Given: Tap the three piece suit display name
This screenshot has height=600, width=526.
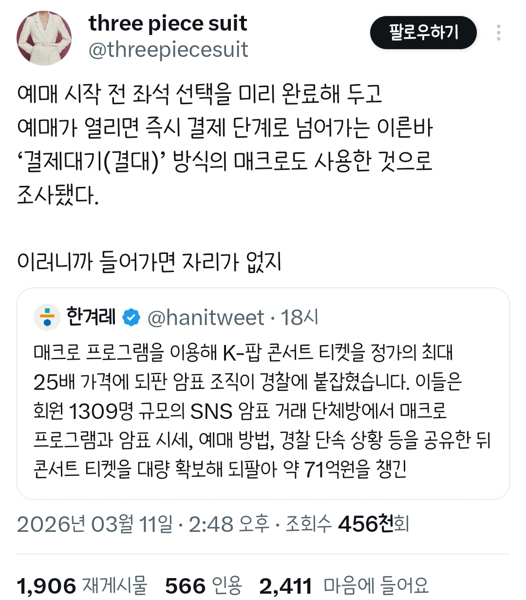Looking at the screenshot, I should (168, 23).
